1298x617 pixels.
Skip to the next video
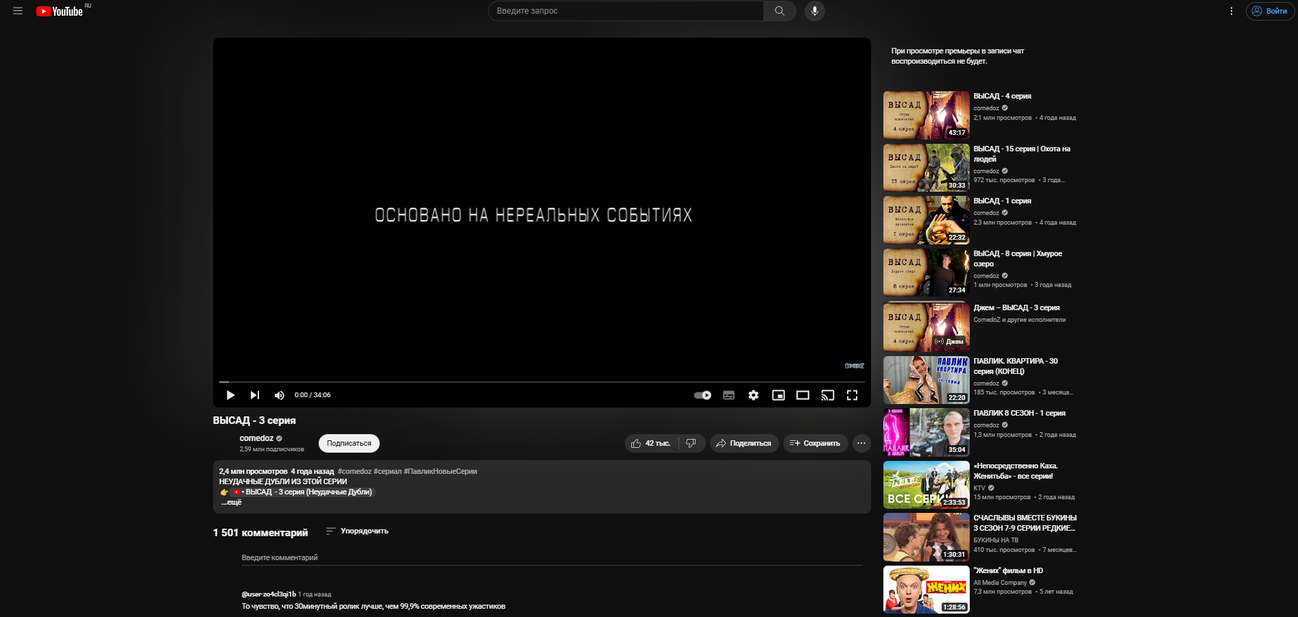[x=255, y=395]
